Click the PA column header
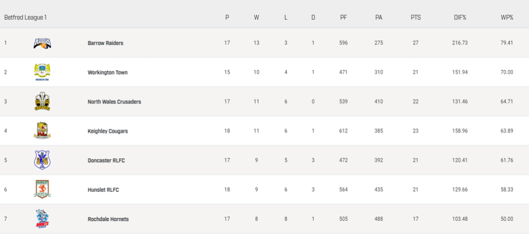 (x=379, y=17)
